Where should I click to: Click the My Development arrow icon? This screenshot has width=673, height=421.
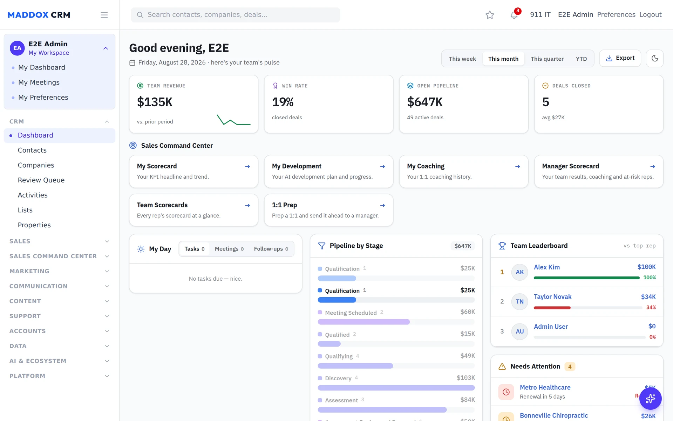pos(382,167)
